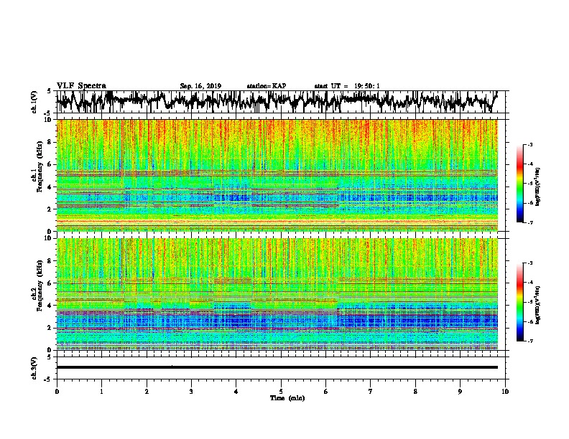Click the ch.2 color scale bar

(x=520, y=302)
